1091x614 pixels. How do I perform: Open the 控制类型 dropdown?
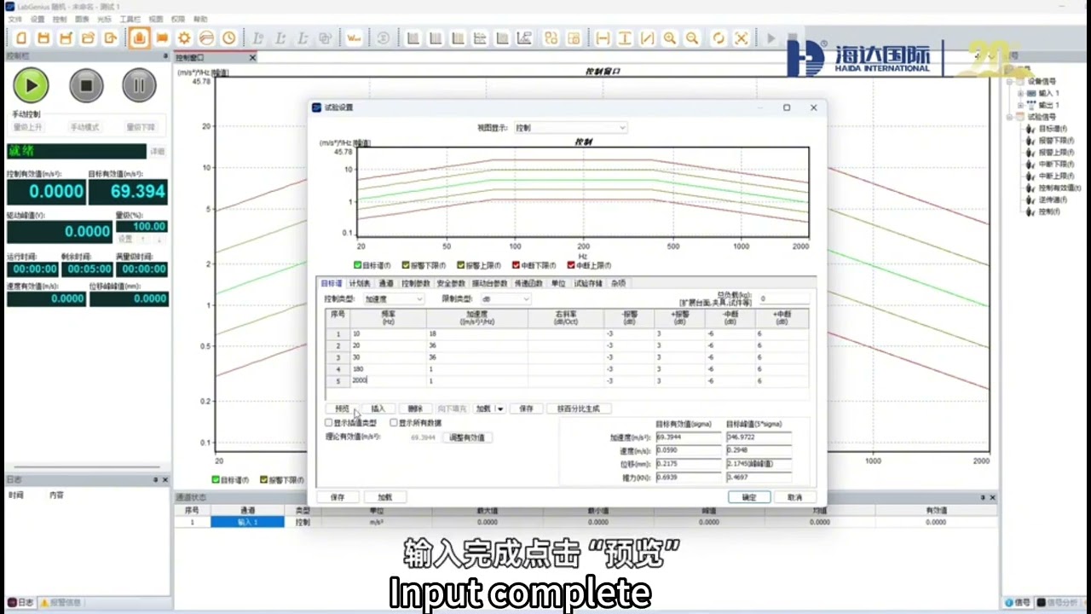(x=394, y=299)
